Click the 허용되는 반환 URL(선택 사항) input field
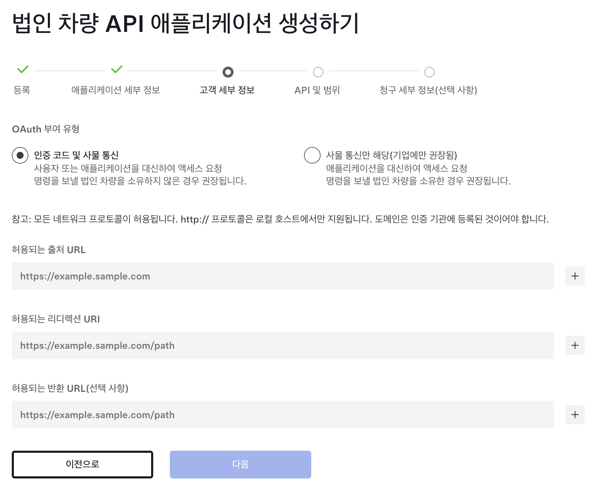Image resolution: width=601 pixels, height=493 pixels. (282, 415)
